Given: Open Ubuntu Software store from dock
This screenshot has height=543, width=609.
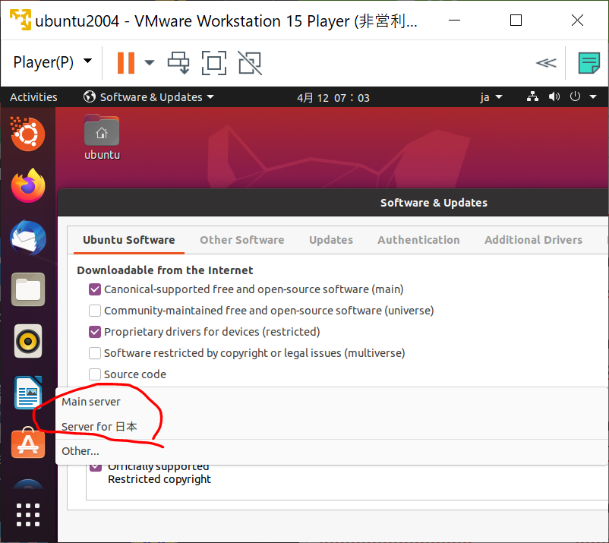Looking at the screenshot, I should pos(28,444).
